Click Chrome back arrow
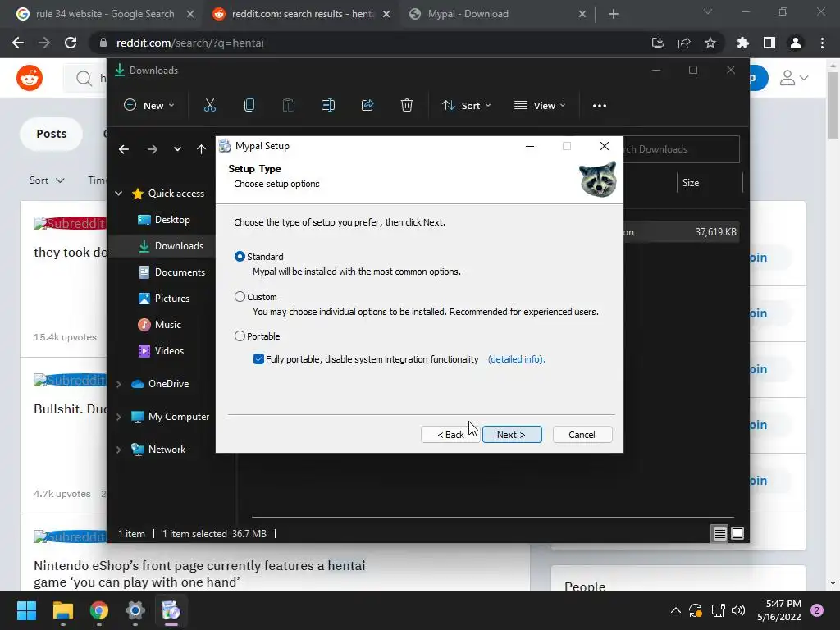 [x=18, y=43]
